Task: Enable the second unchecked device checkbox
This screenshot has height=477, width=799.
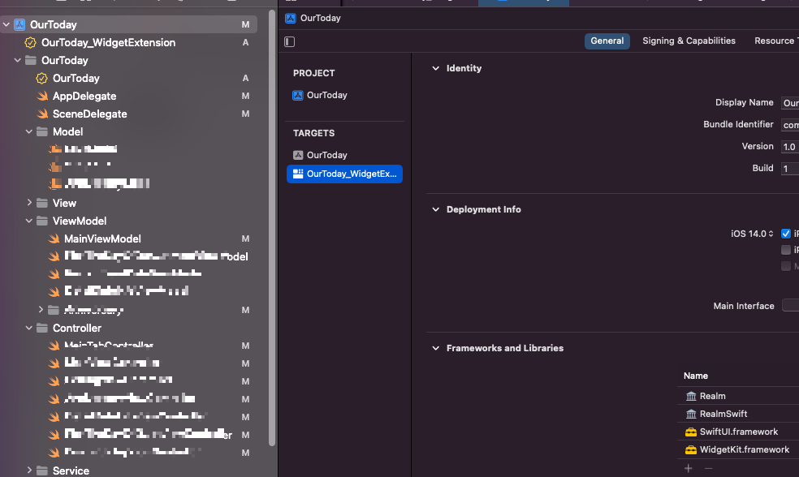Action: tap(786, 250)
